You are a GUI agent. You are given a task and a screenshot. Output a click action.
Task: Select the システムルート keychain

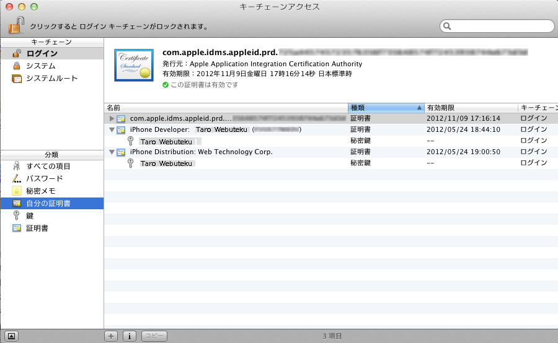[x=52, y=78]
